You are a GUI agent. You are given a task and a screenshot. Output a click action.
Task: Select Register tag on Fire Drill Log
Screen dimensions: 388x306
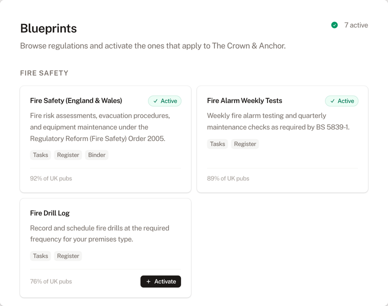[68, 256]
